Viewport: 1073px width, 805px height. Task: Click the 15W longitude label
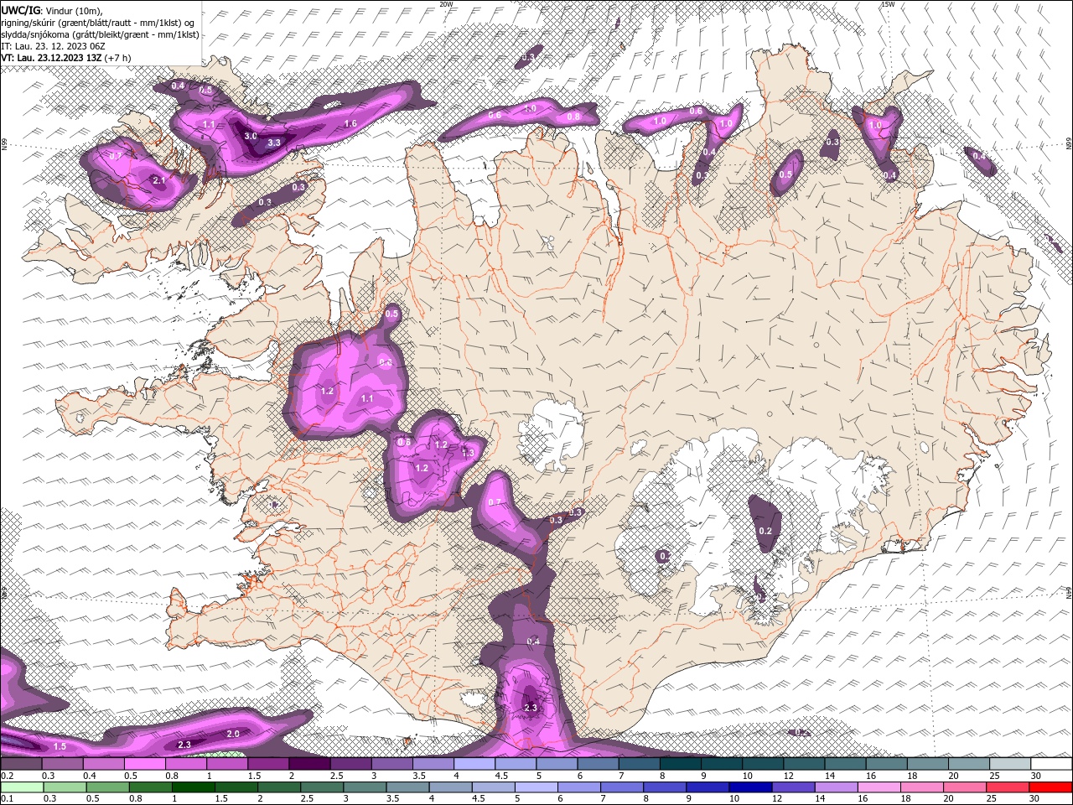[x=888, y=4]
